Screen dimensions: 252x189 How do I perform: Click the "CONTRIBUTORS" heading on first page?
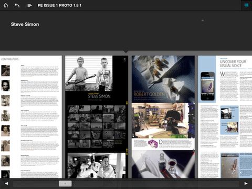(10, 59)
